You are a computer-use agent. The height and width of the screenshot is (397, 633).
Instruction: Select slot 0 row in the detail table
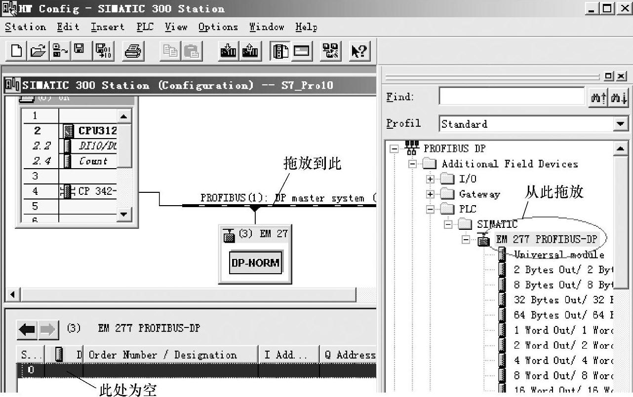coord(197,371)
